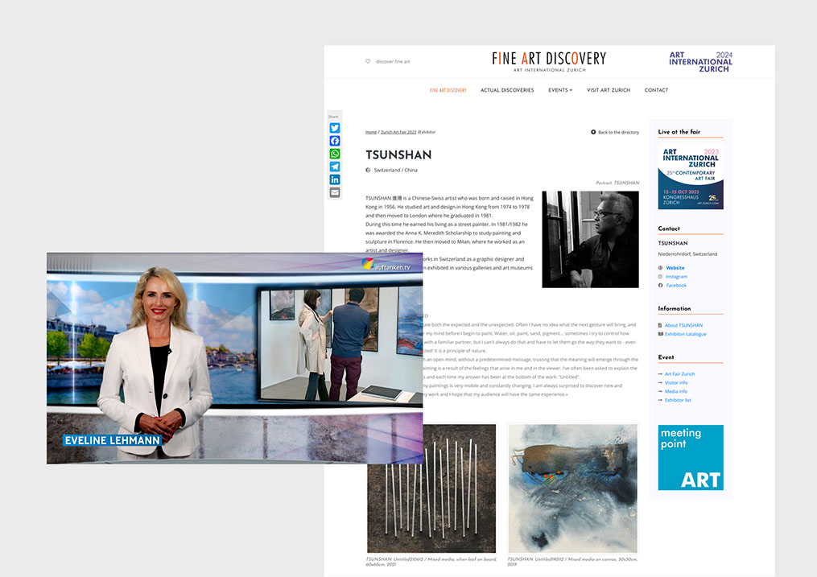Open the Untitled210612 silver-leaf artwork image

431,488
